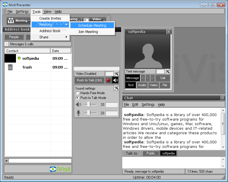The image size is (228, 182).
Task: Open the Meeting submenu entry in Tools menu
Action: [x=50, y=24]
